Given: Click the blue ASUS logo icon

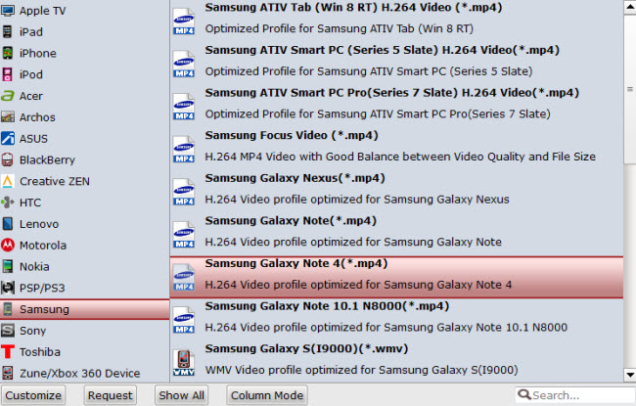Looking at the screenshot, I should click(8, 139).
